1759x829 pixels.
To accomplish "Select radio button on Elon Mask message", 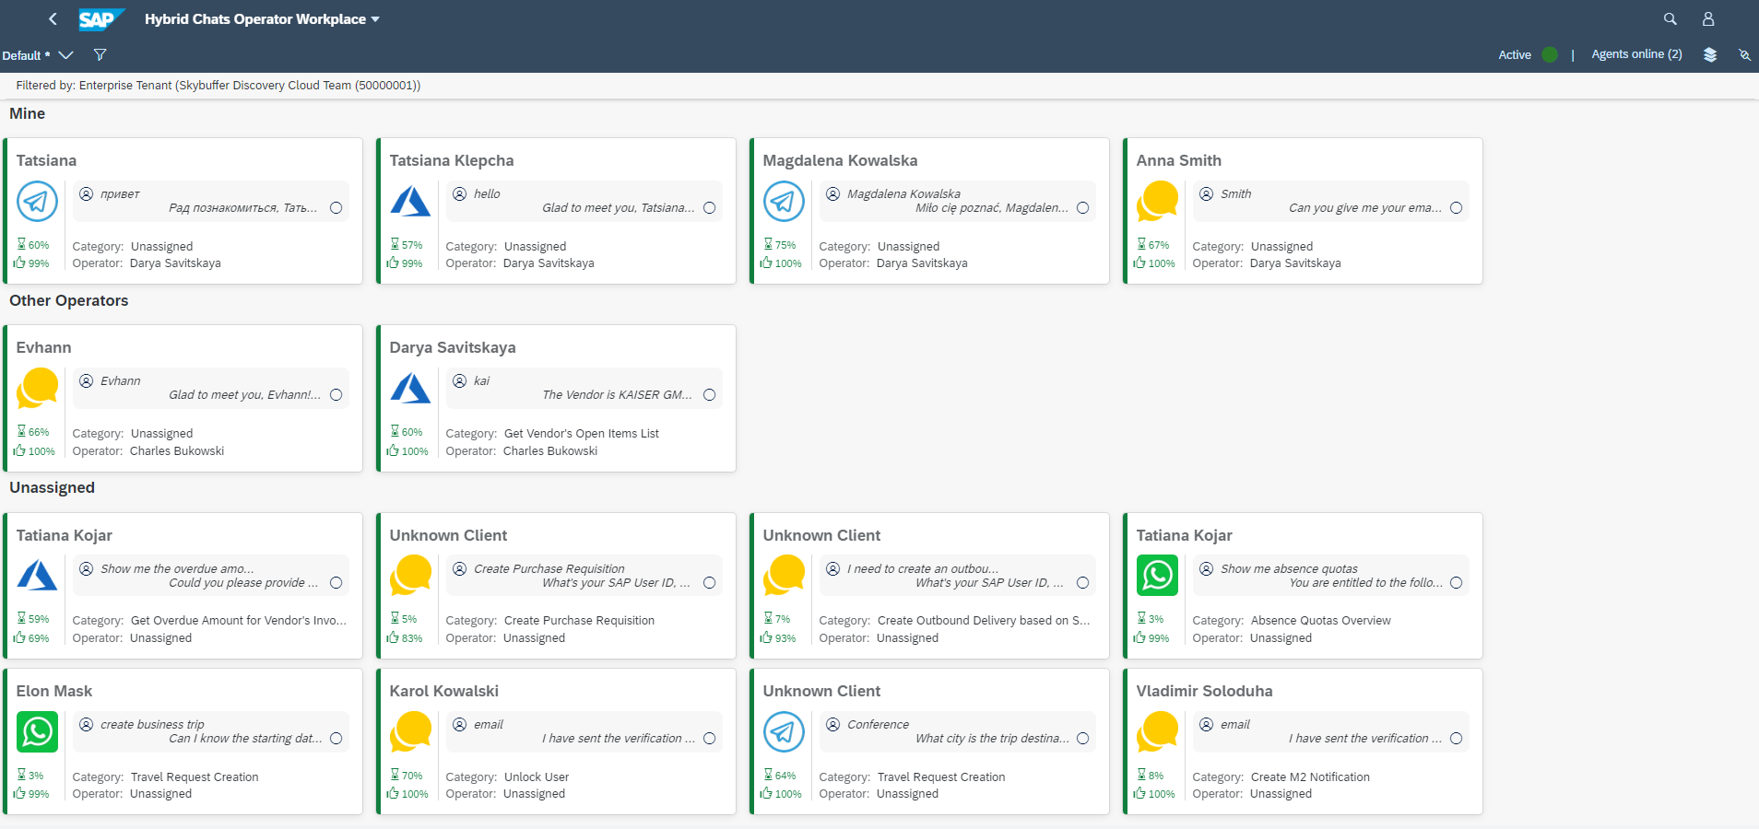I will [x=336, y=739].
